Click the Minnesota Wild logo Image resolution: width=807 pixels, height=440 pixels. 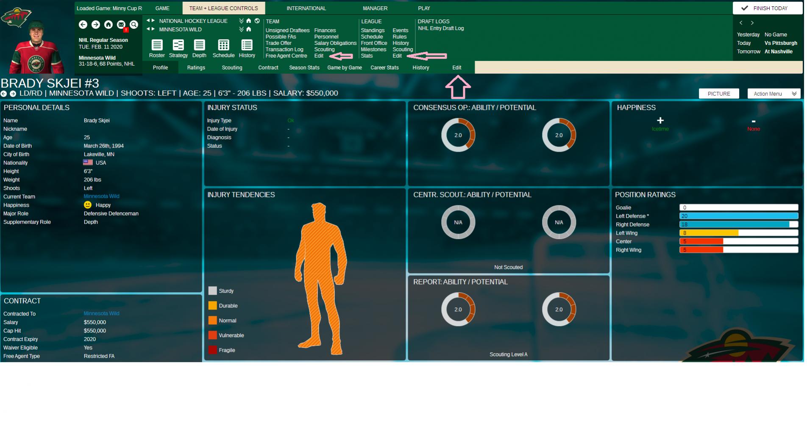pyautogui.click(x=15, y=17)
